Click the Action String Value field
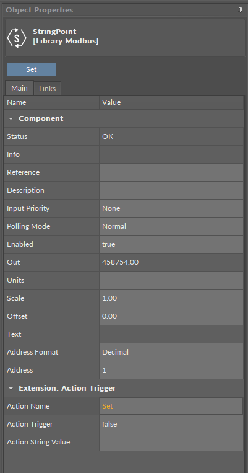Image resolution: width=248 pixels, height=473 pixels. click(171, 442)
